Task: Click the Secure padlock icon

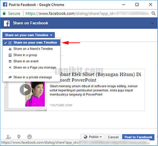Action: pos(4,13)
